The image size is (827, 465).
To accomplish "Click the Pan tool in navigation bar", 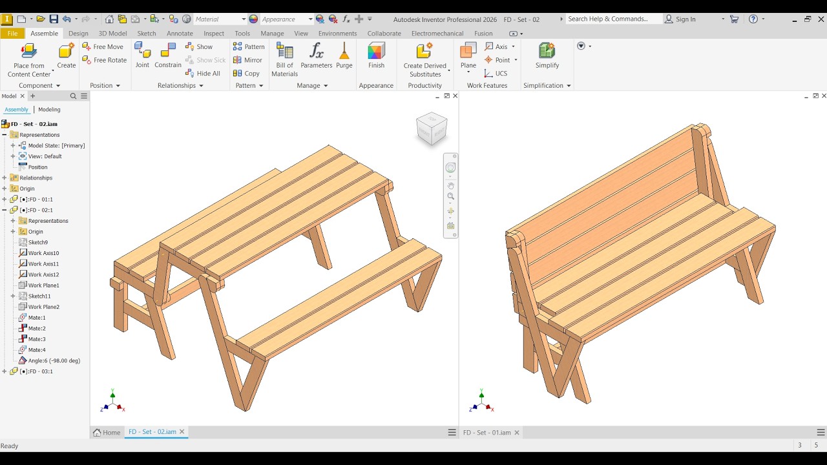I will (451, 186).
